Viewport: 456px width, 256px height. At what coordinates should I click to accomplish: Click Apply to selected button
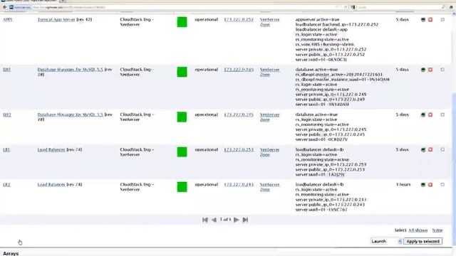pos(423,241)
